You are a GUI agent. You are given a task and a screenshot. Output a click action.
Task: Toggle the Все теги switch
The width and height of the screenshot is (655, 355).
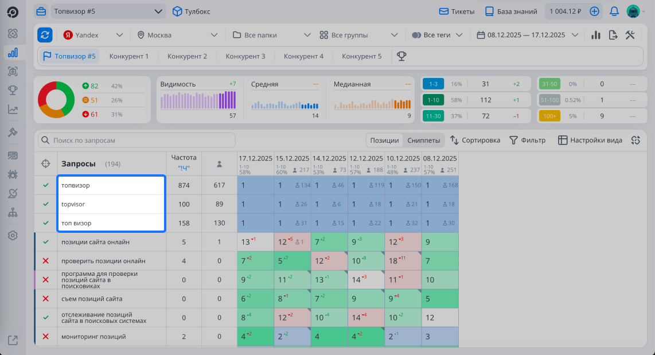pos(417,35)
